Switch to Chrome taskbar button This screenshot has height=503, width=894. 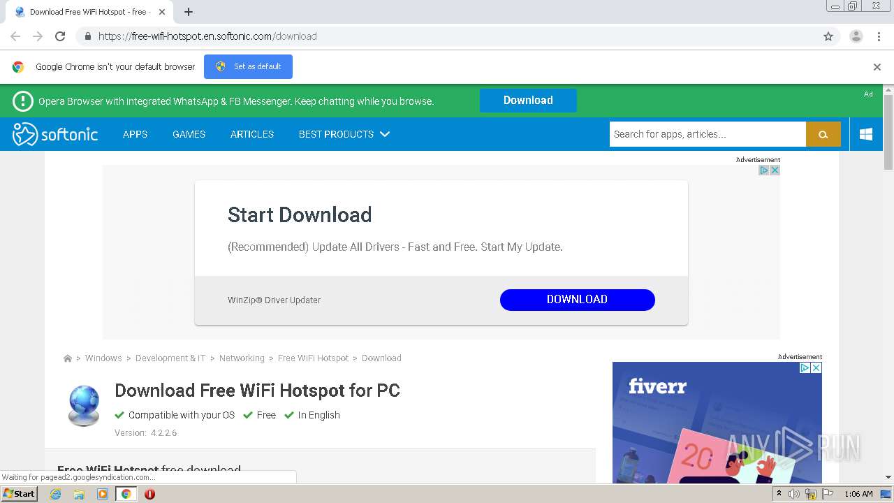click(126, 494)
